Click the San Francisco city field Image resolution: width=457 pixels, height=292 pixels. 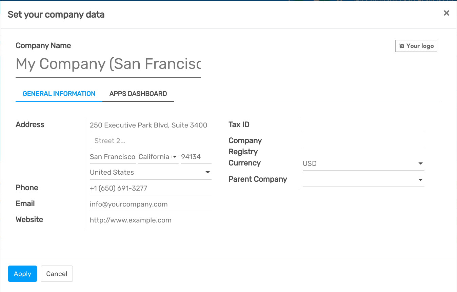click(x=113, y=157)
